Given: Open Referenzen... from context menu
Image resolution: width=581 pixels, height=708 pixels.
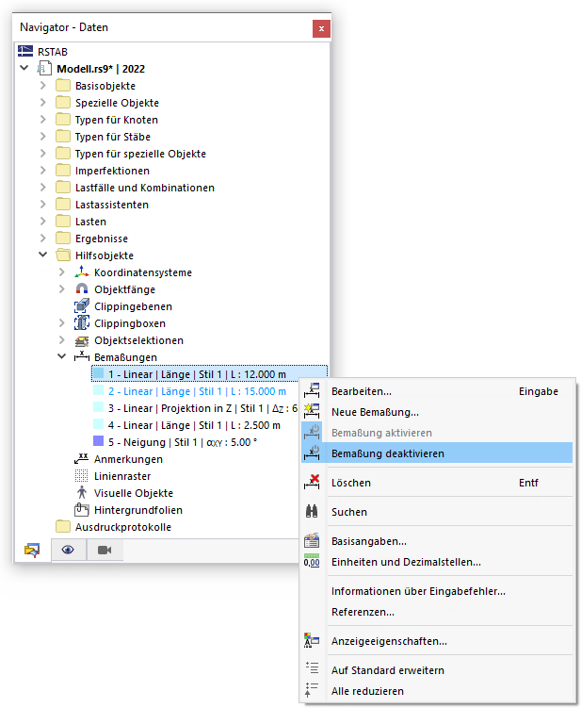Looking at the screenshot, I should (437, 612).
